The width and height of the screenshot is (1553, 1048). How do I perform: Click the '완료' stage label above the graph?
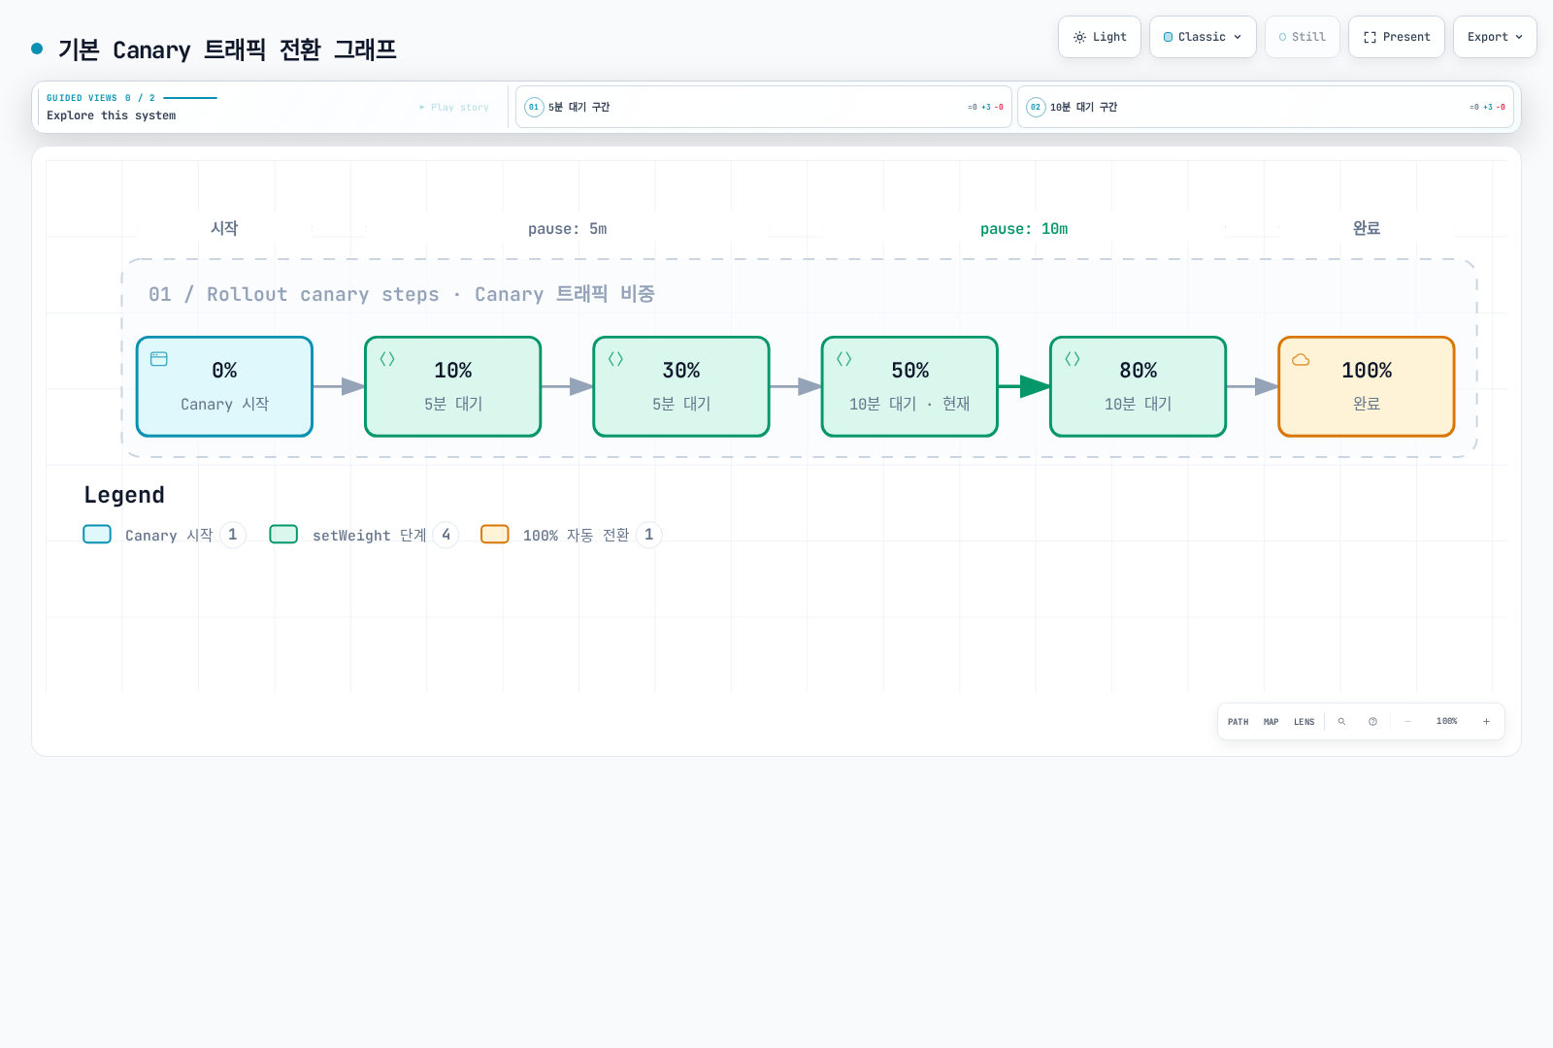point(1367,228)
